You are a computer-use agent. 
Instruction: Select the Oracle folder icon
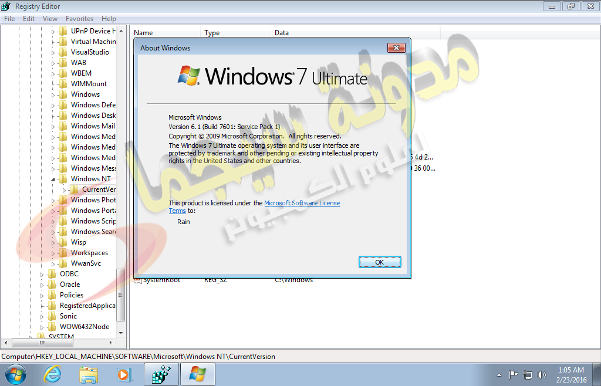click(52, 285)
